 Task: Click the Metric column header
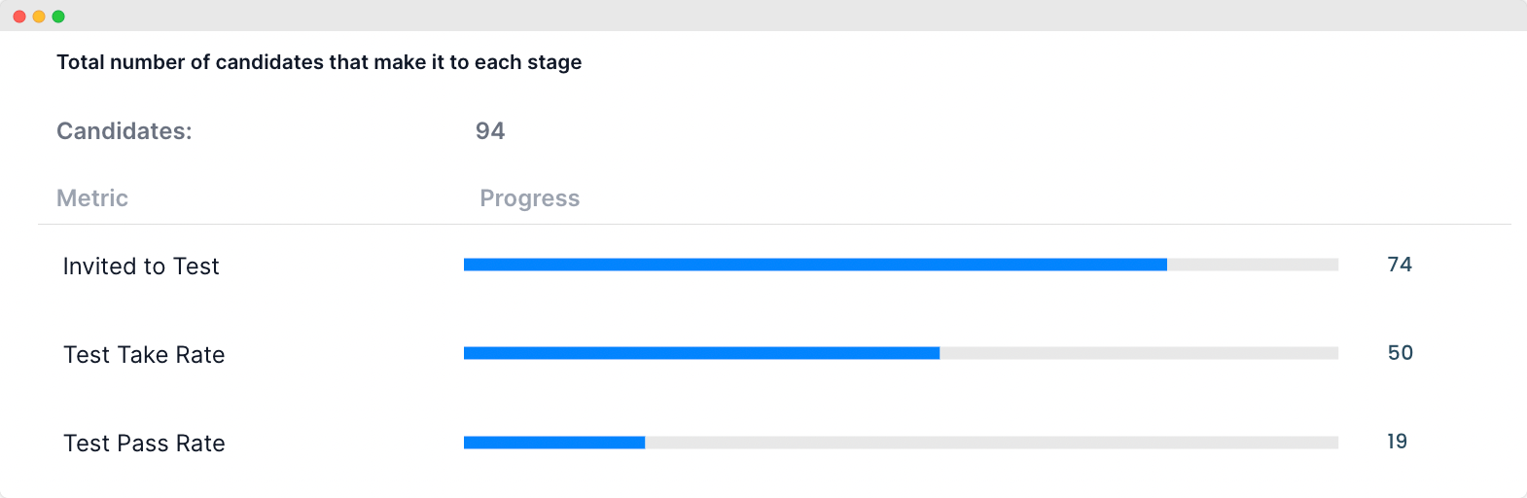click(x=92, y=198)
